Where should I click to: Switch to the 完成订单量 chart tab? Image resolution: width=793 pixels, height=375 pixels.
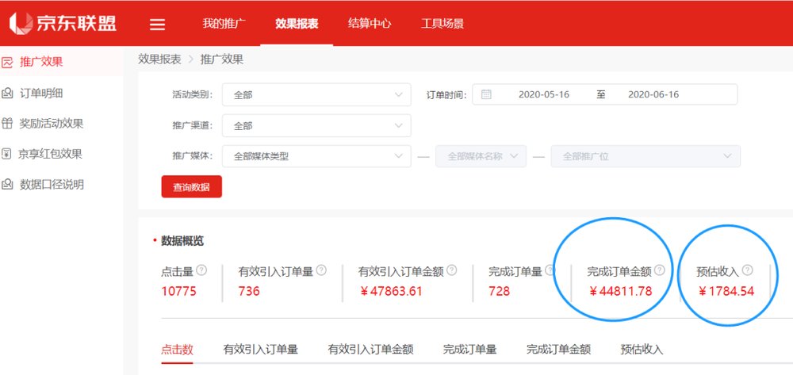point(469,349)
